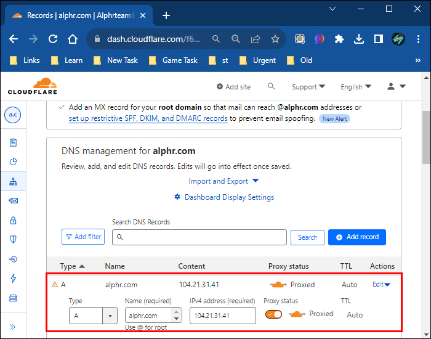Open the browser home page

(73, 39)
